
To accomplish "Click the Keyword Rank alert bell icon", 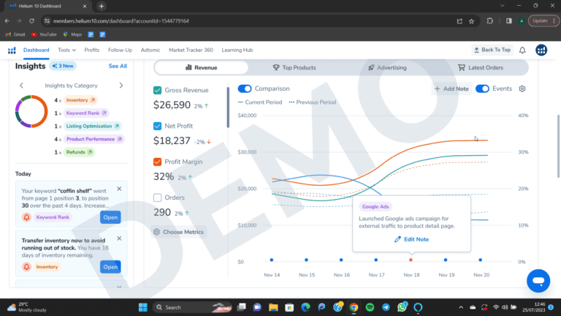I will pyautogui.click(x=26, y=217).
